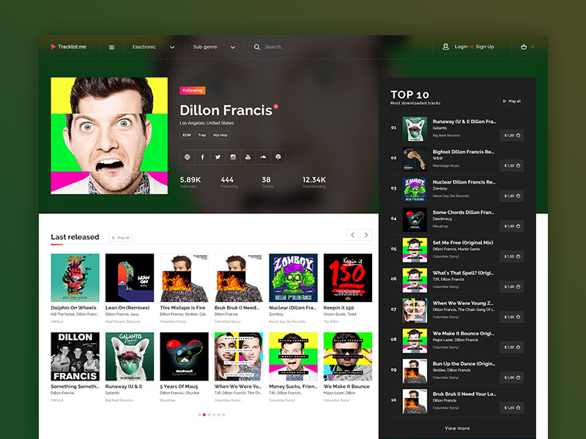This screenshot has width=586, height=439.
Task: Click the 444 Following stat
Action: tap(229, 182)
